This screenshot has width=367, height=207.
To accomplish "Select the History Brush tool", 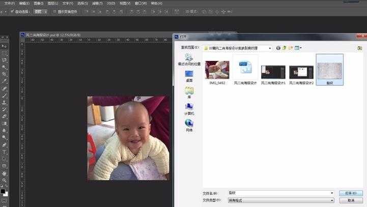I will [4, 110].
